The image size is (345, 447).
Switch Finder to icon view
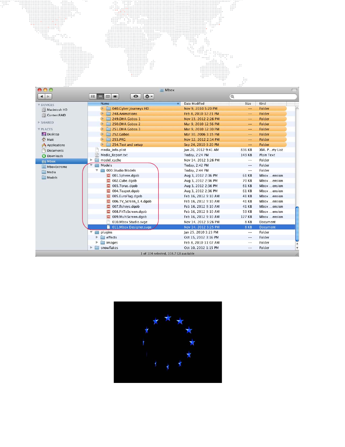(93, 97)
